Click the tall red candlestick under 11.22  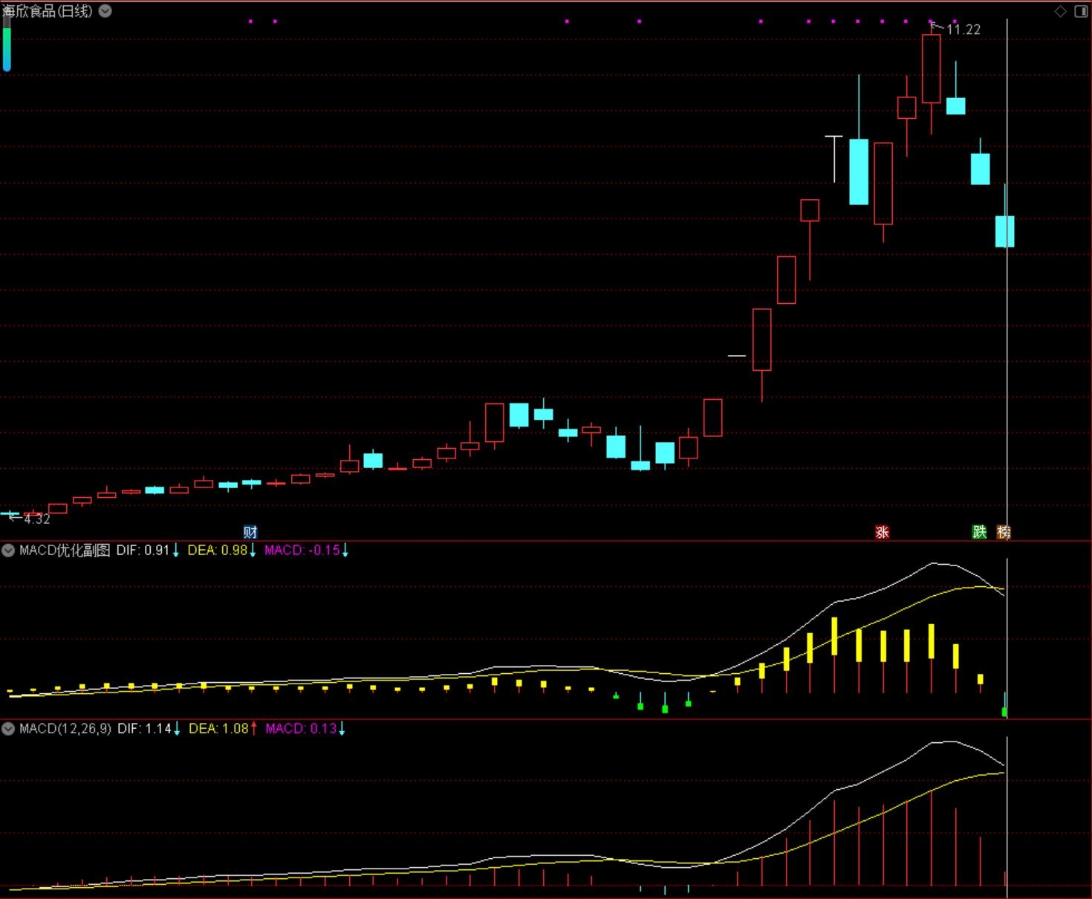[x=931, y=68]
